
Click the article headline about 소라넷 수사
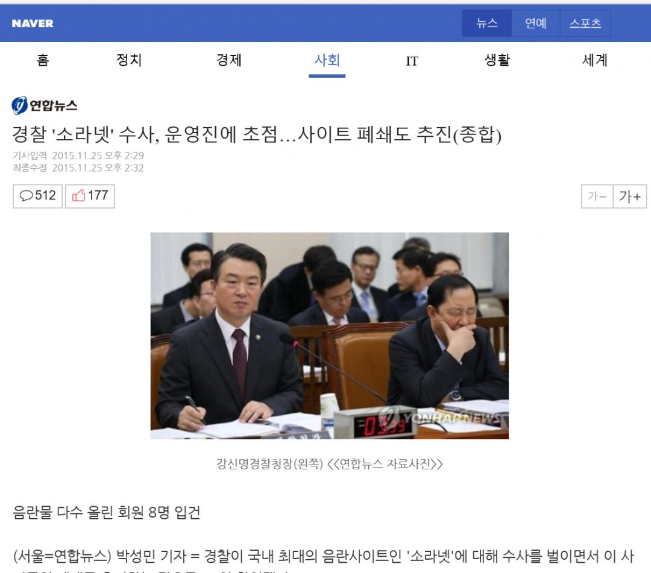point(257,134)
